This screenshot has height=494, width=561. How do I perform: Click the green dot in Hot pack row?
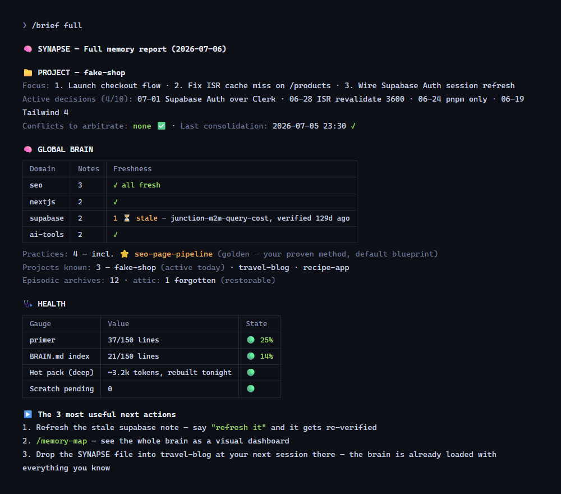pyautogui.click(x=251, y=372)
